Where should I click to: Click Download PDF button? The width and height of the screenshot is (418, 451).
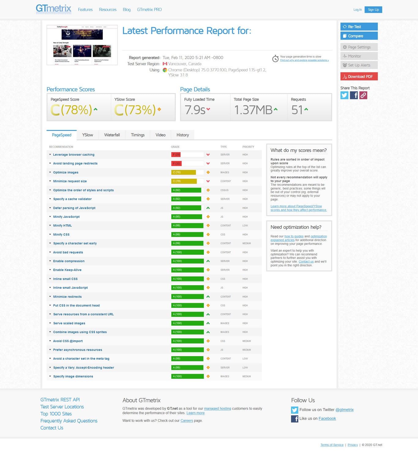[359, 76]
